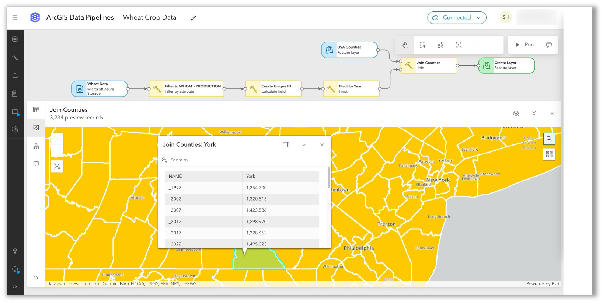Close the Join Counties: York popup
This screenshot has width=603, height=303.
click(x=322, y=145)
